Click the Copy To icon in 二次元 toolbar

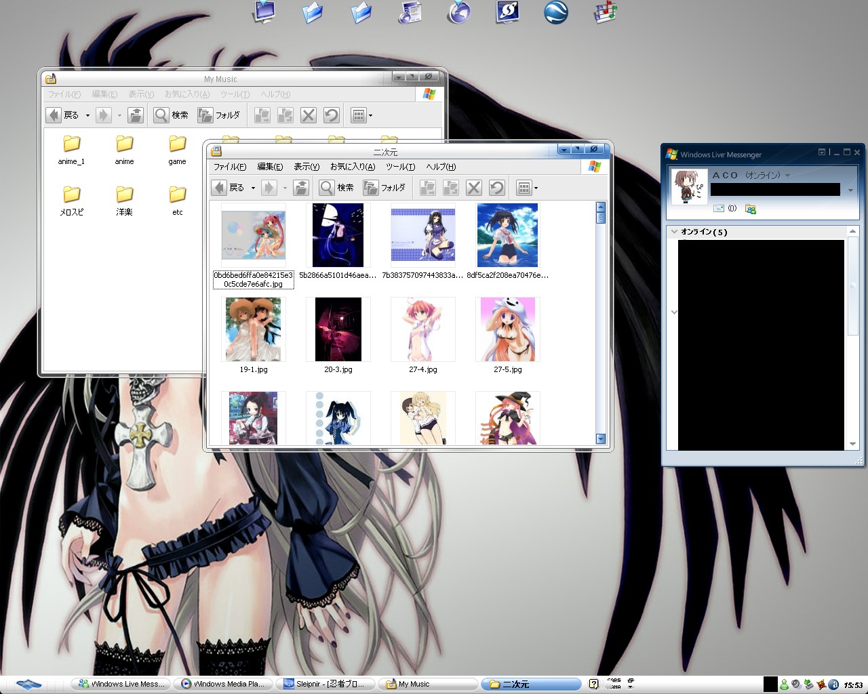click(450, 188)
